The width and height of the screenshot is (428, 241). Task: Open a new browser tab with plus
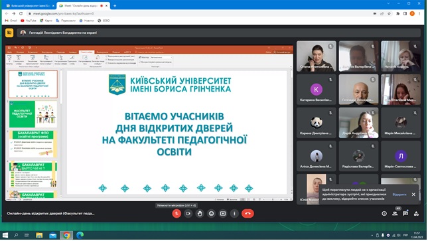115,6
